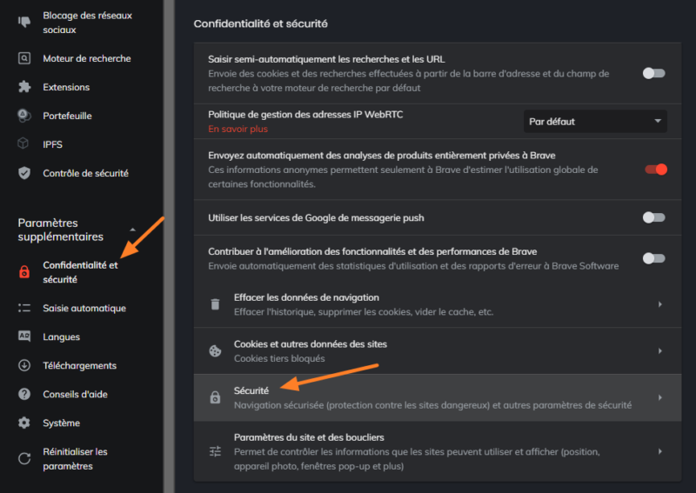Click the sliders icon for site settings
This screenshot has height=493, width=696.
point(215,451)
